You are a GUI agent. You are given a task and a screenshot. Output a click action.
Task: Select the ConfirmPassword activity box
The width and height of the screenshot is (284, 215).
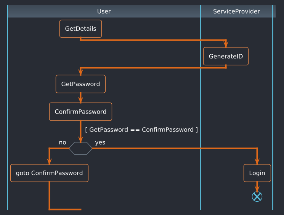[80, 112]
